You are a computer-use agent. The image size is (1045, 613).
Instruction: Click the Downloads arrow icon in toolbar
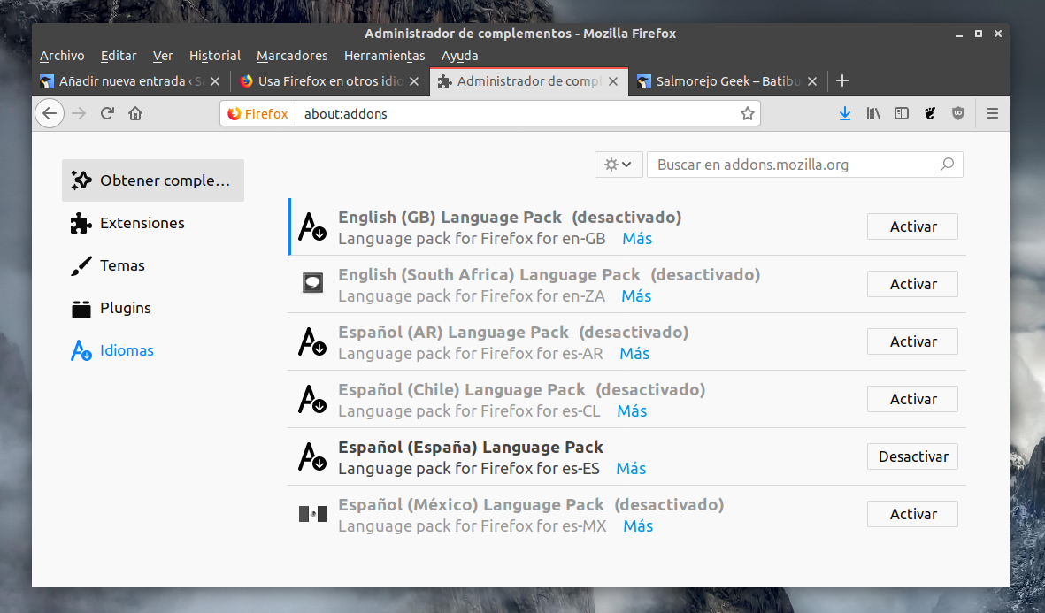pos(844,113)
